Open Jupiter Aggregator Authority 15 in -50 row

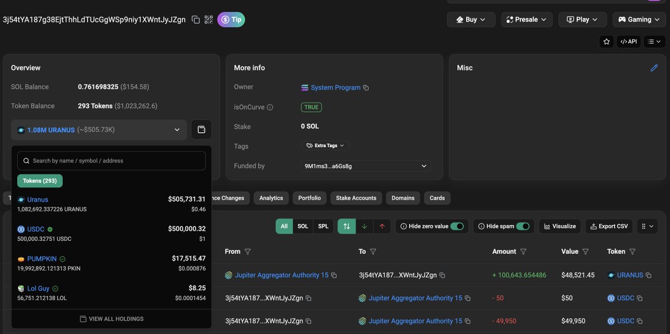tap(415, 298)
